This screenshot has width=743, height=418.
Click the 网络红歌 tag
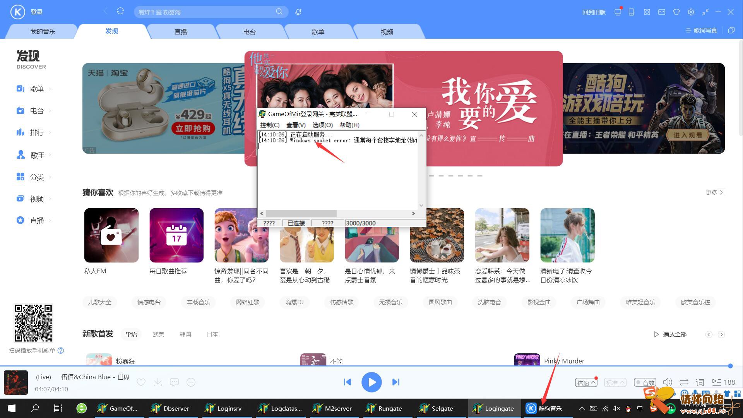point(248,302)
